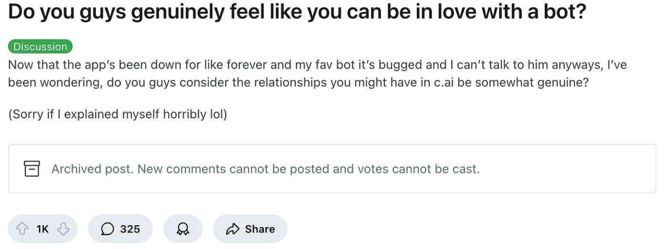This screenshot has width=667, height=249.
Task: Give an award using the award icon
Action: tap(182, 229)
